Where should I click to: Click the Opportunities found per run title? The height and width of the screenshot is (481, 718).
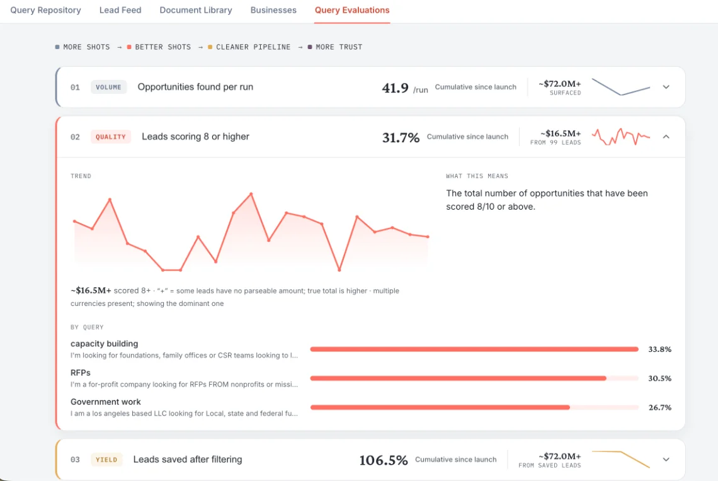(x=195, y=87)
